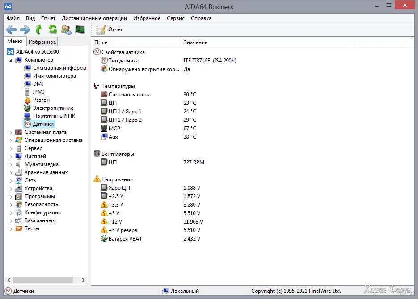Select the Суммарная информация tree item
Viewport: 418px width, 299px height.
point(59,68)
